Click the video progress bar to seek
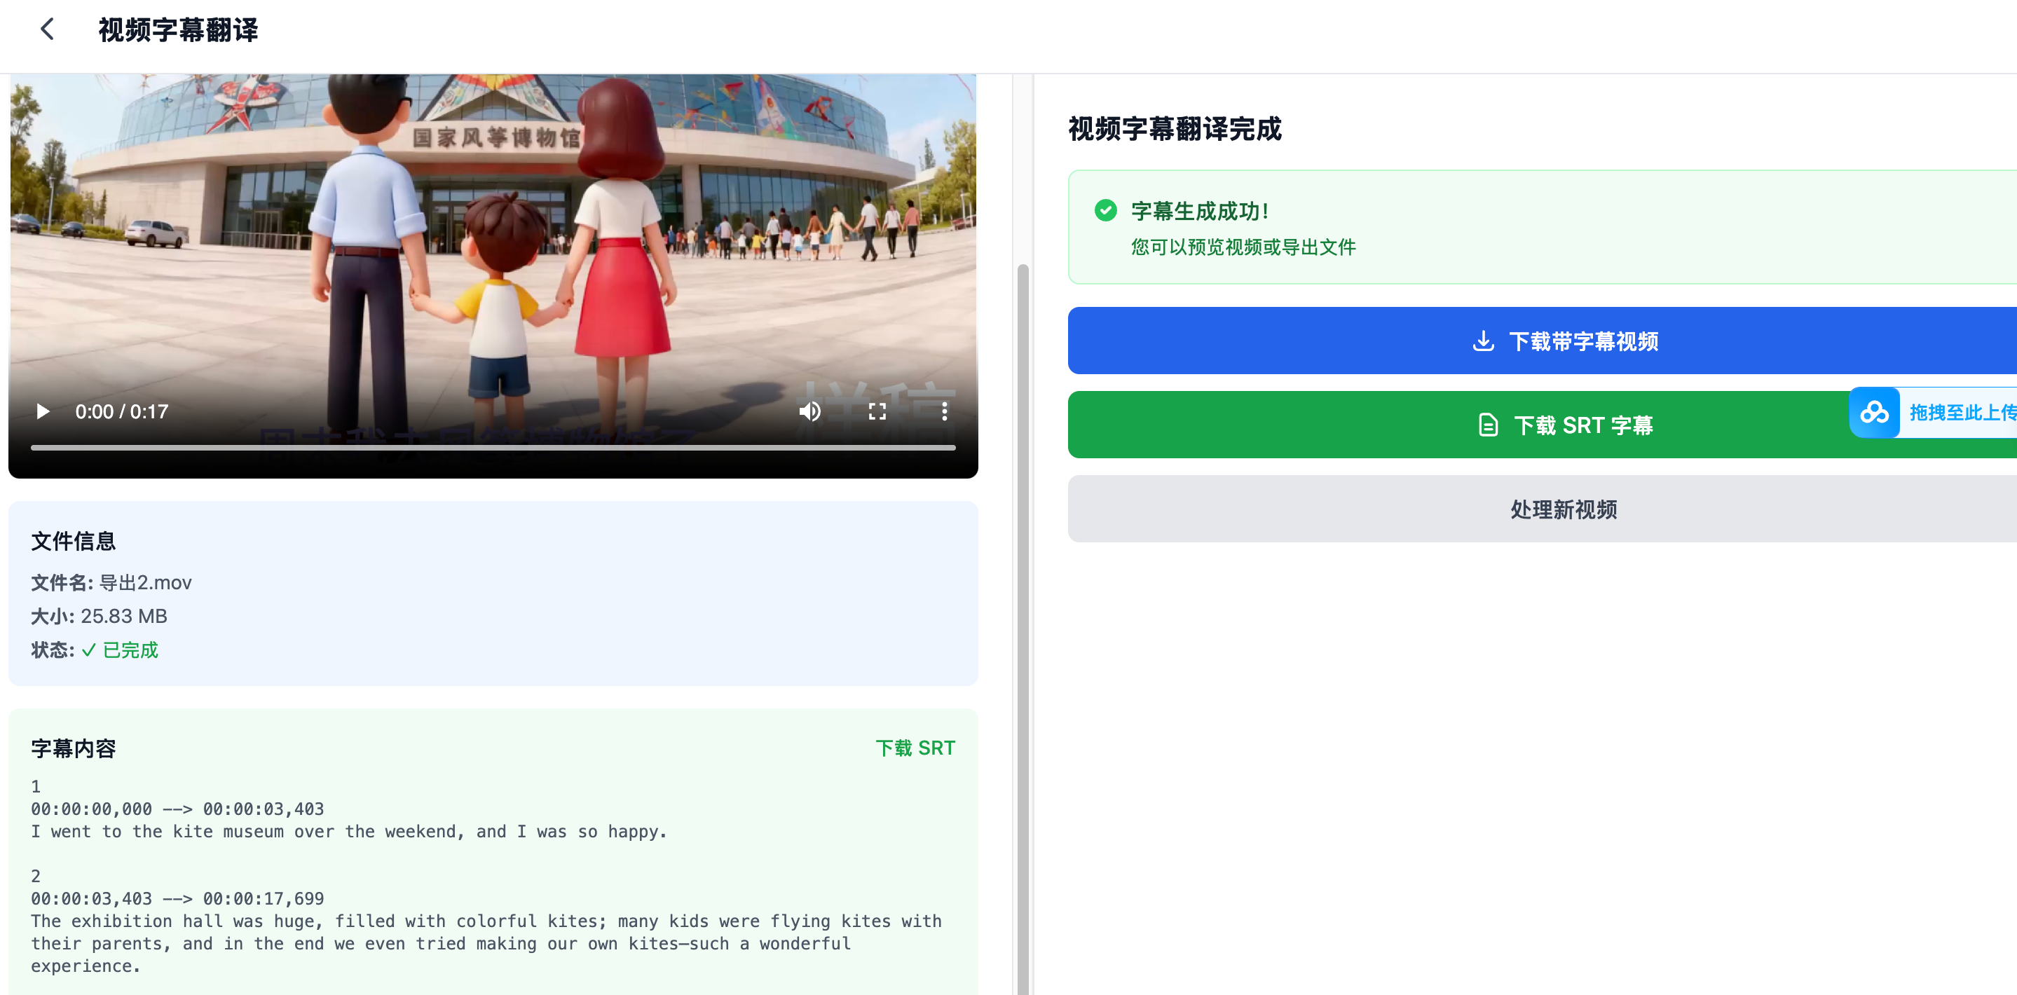2017x995 pixels. pyautogui.click(x=493, y=448)
